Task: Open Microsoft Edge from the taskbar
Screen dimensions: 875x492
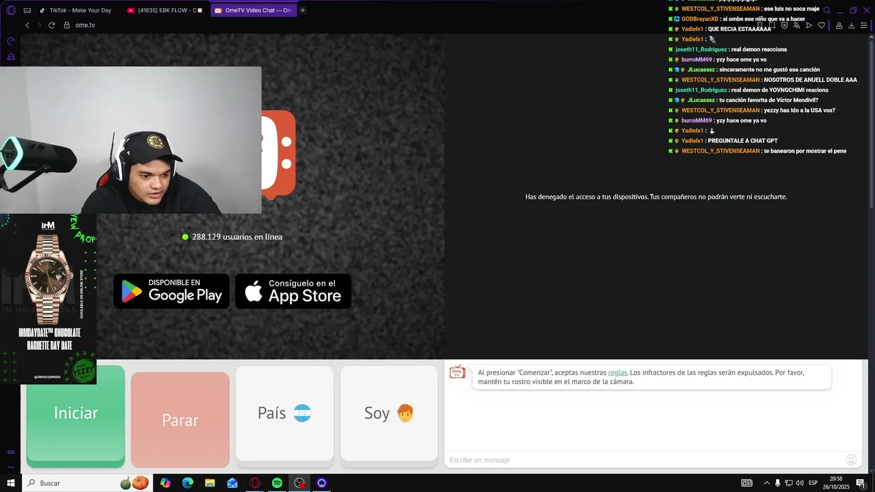Action: 188,483
